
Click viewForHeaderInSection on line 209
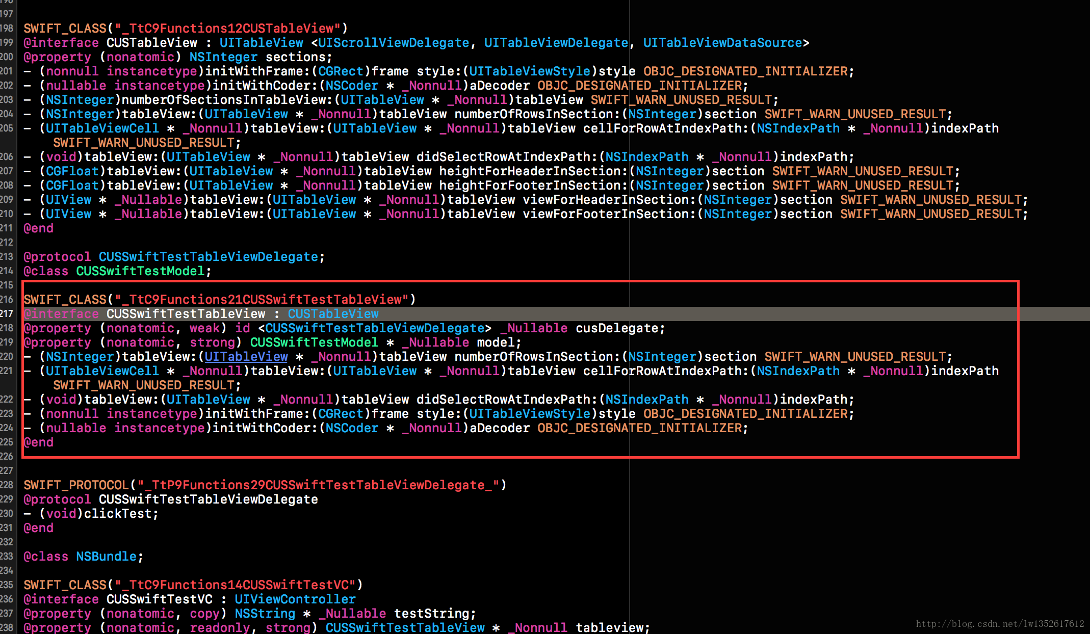click(606, 200)
